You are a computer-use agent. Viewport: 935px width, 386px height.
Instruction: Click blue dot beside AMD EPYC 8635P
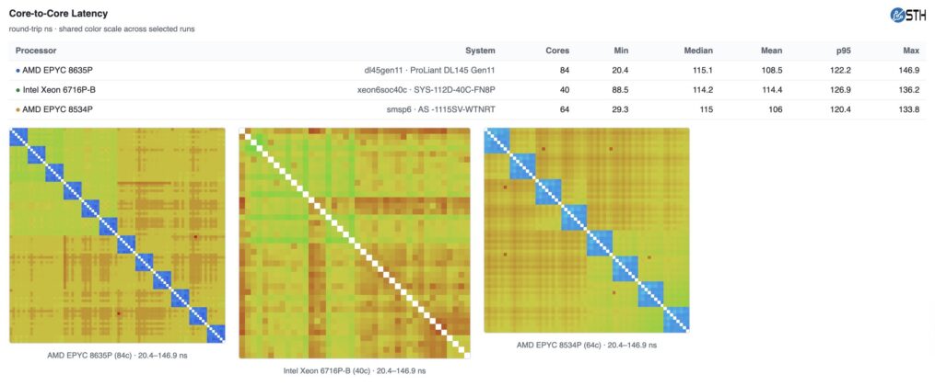pyautogui.click(x=18, y=70)
